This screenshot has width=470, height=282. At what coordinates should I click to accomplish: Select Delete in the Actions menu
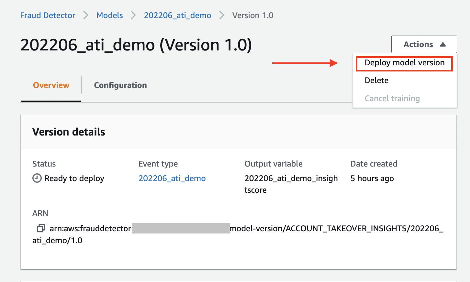[x=376, y=81]
